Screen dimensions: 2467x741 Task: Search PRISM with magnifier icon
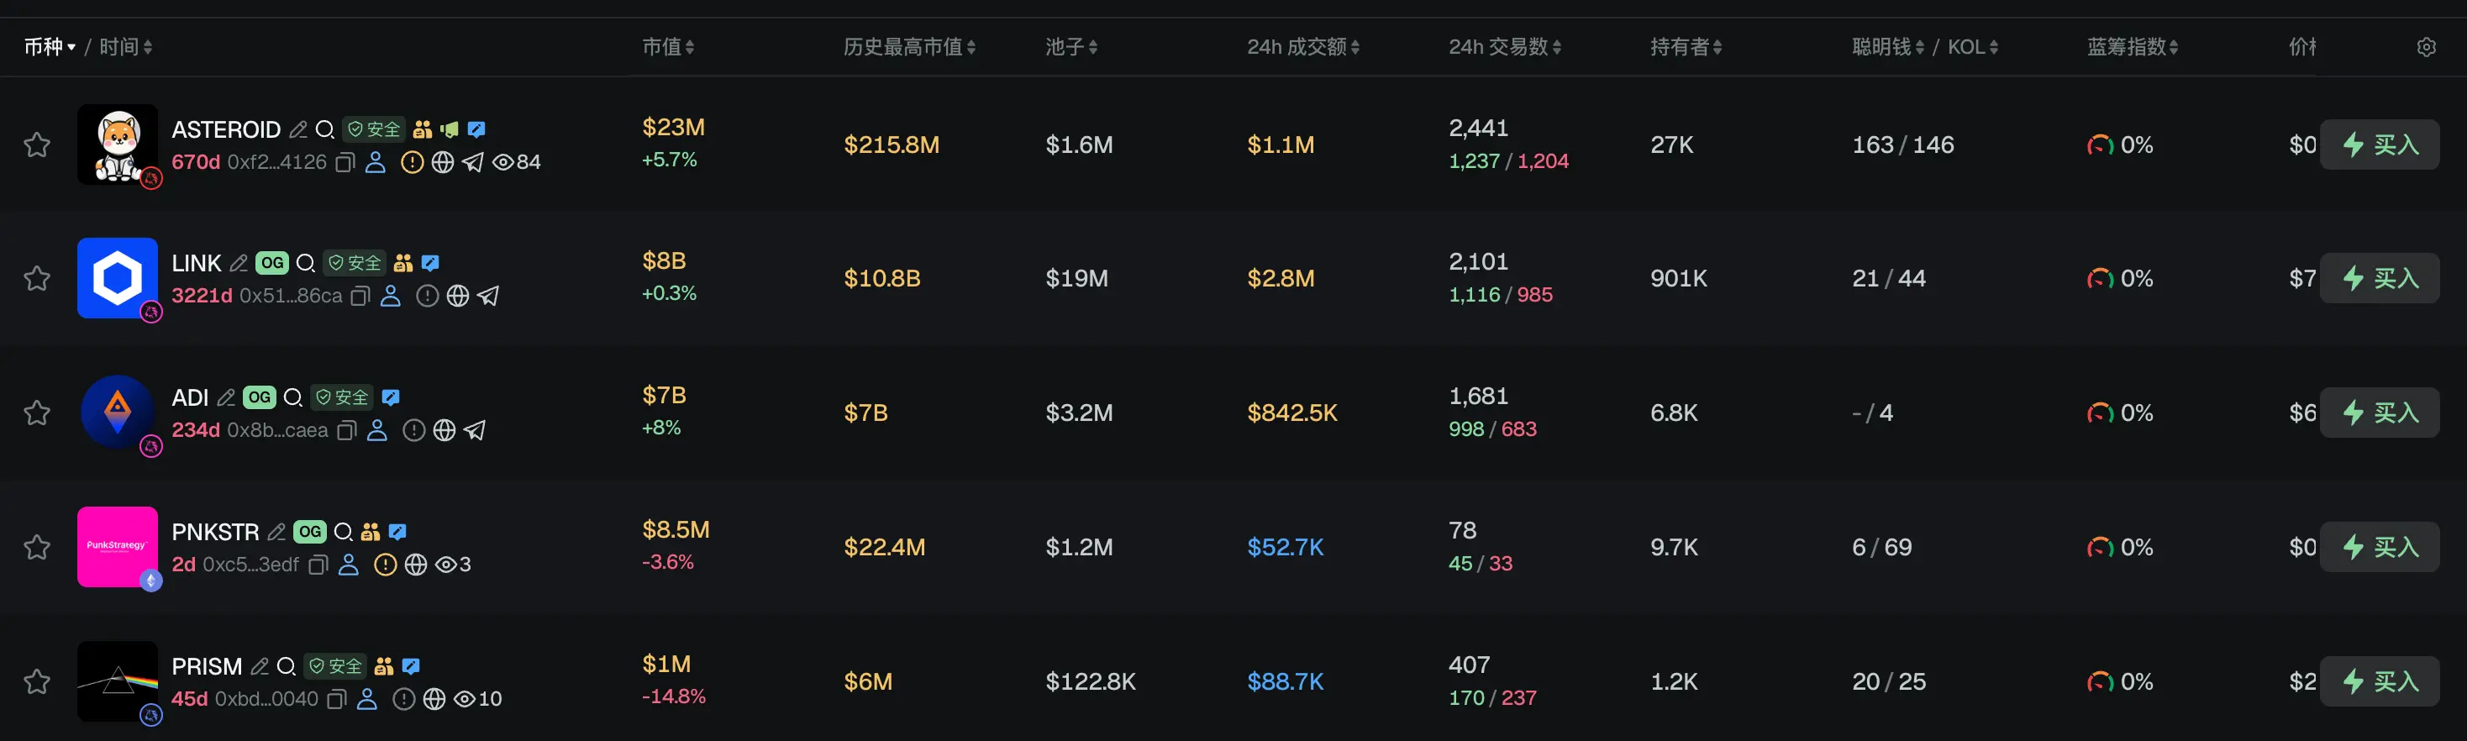coord(287,666)
